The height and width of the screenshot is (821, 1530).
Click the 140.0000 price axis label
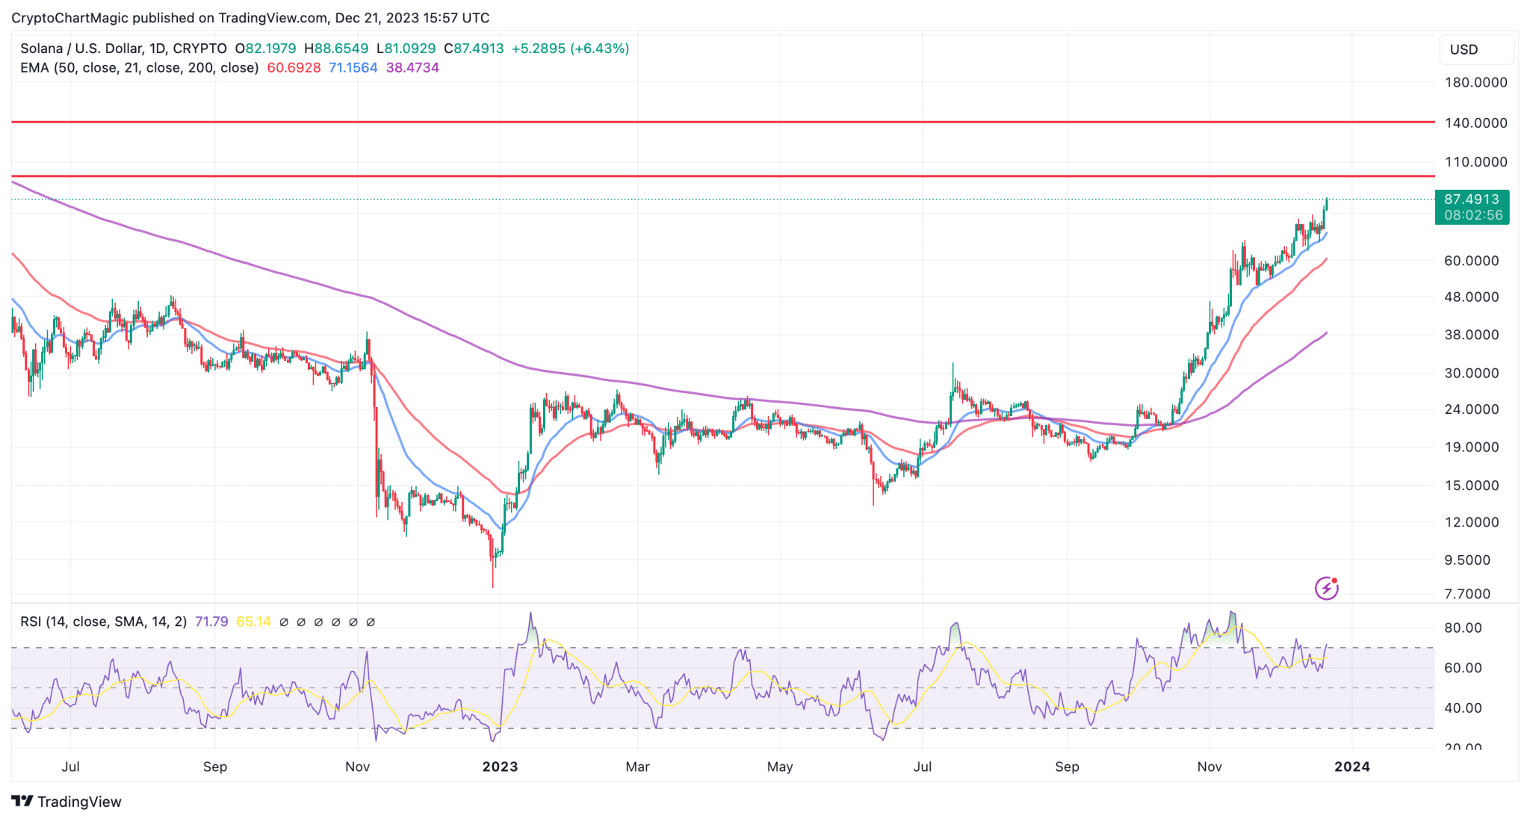point(1475,123)
